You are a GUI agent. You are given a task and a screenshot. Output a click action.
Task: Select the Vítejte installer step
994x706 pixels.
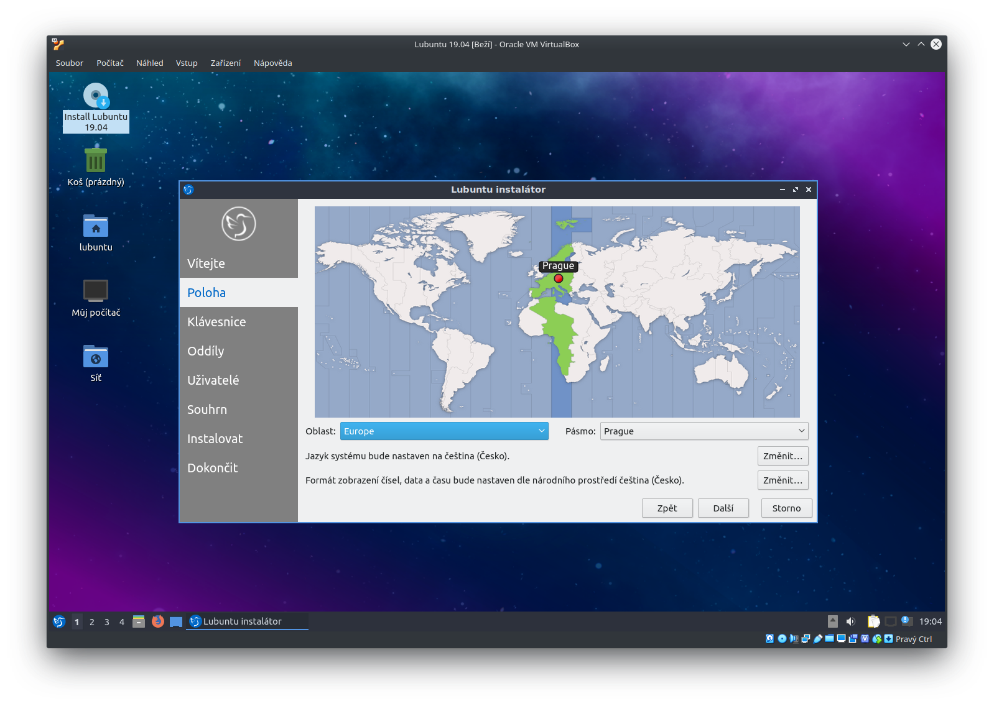click(239, 264)
